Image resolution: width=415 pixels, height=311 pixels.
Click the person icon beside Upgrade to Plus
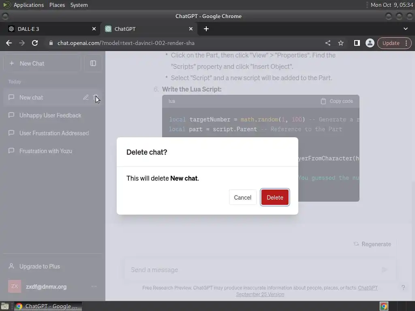pos(11,266)
